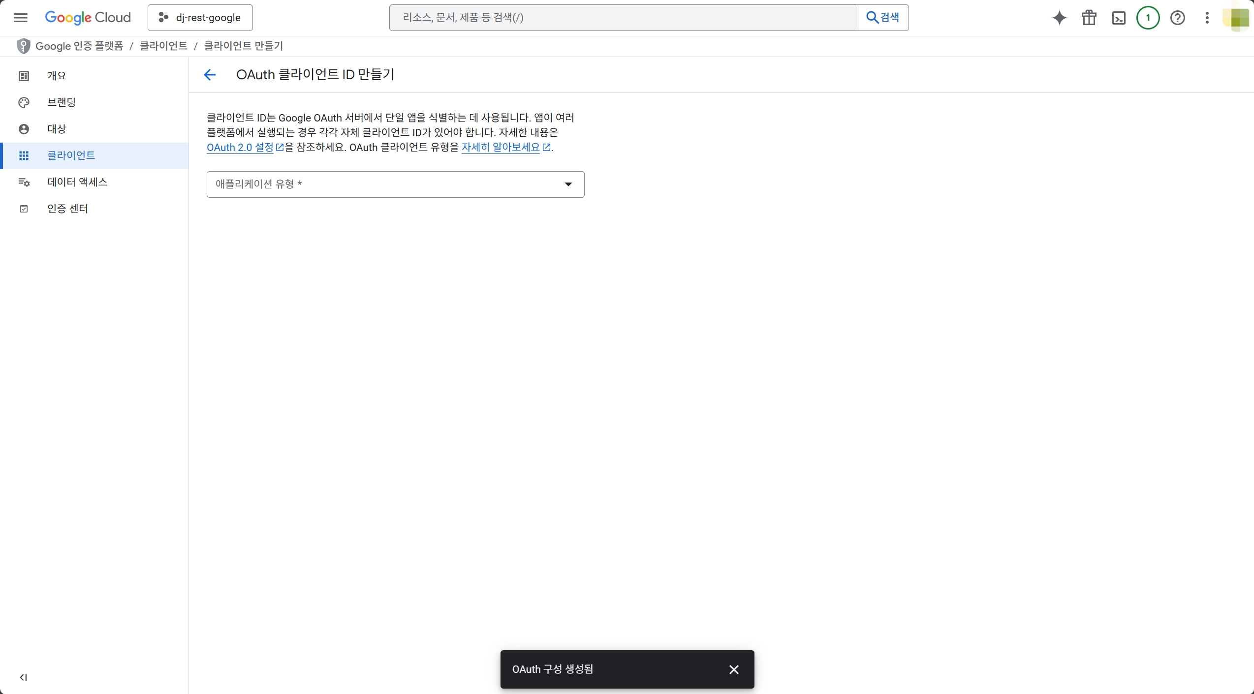Open the free trial gift icon

(x=1089, y=18)
